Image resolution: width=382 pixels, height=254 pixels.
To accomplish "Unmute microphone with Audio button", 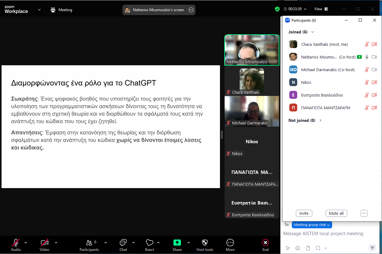I will 16,243.
